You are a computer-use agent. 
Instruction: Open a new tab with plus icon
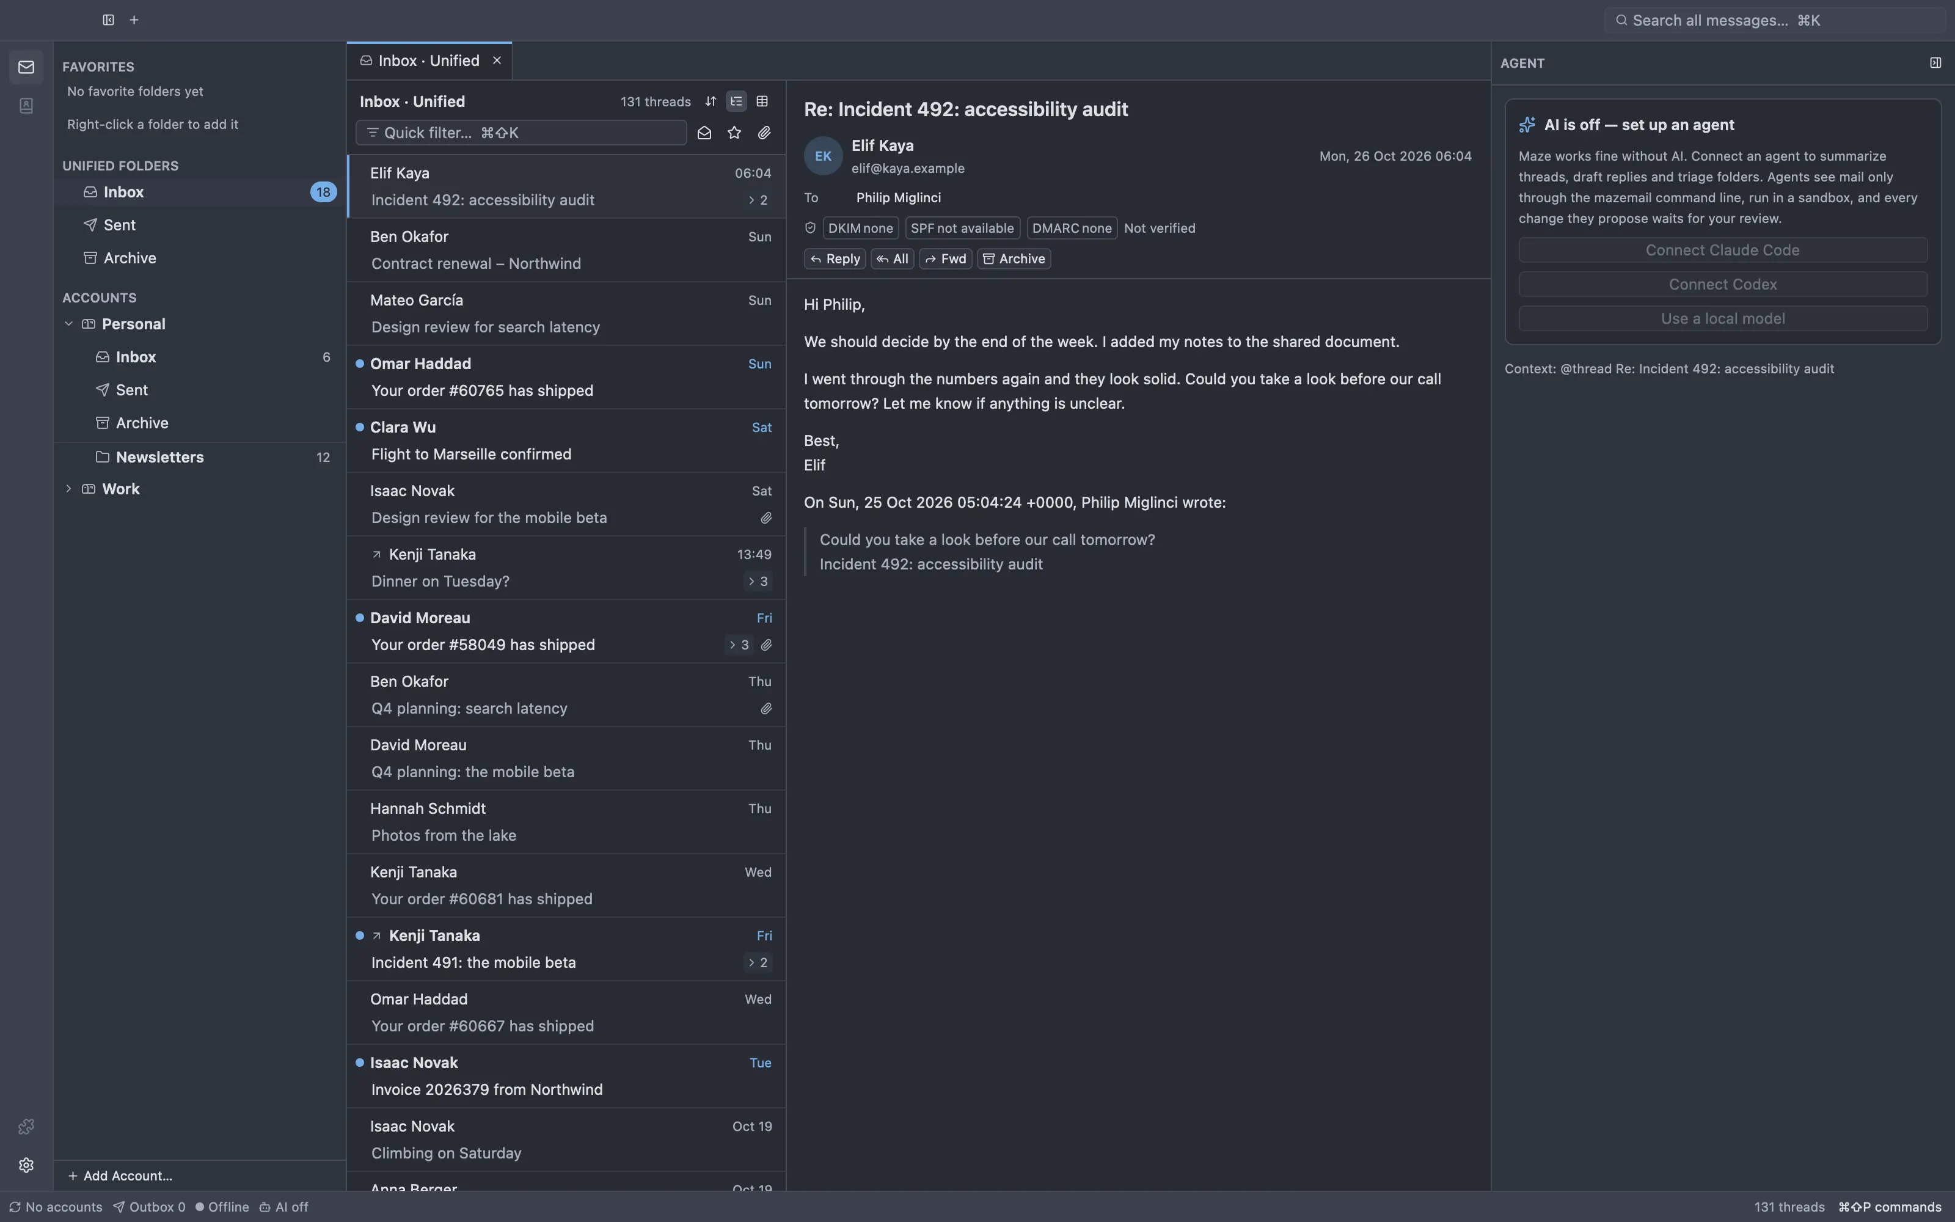click(x=134, y=20)
